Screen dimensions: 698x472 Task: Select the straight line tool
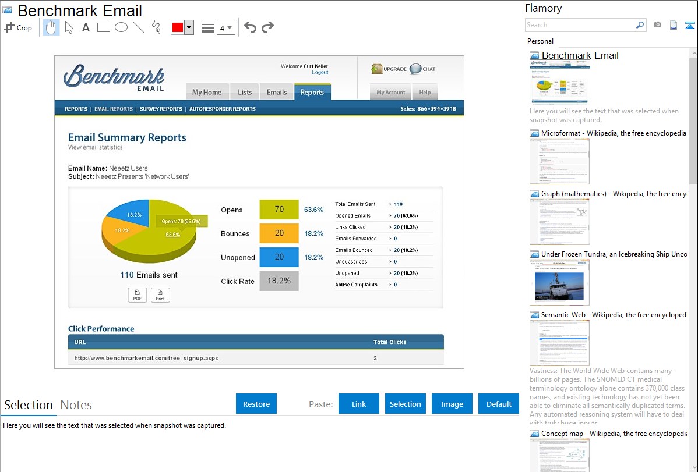click(139, 27)
